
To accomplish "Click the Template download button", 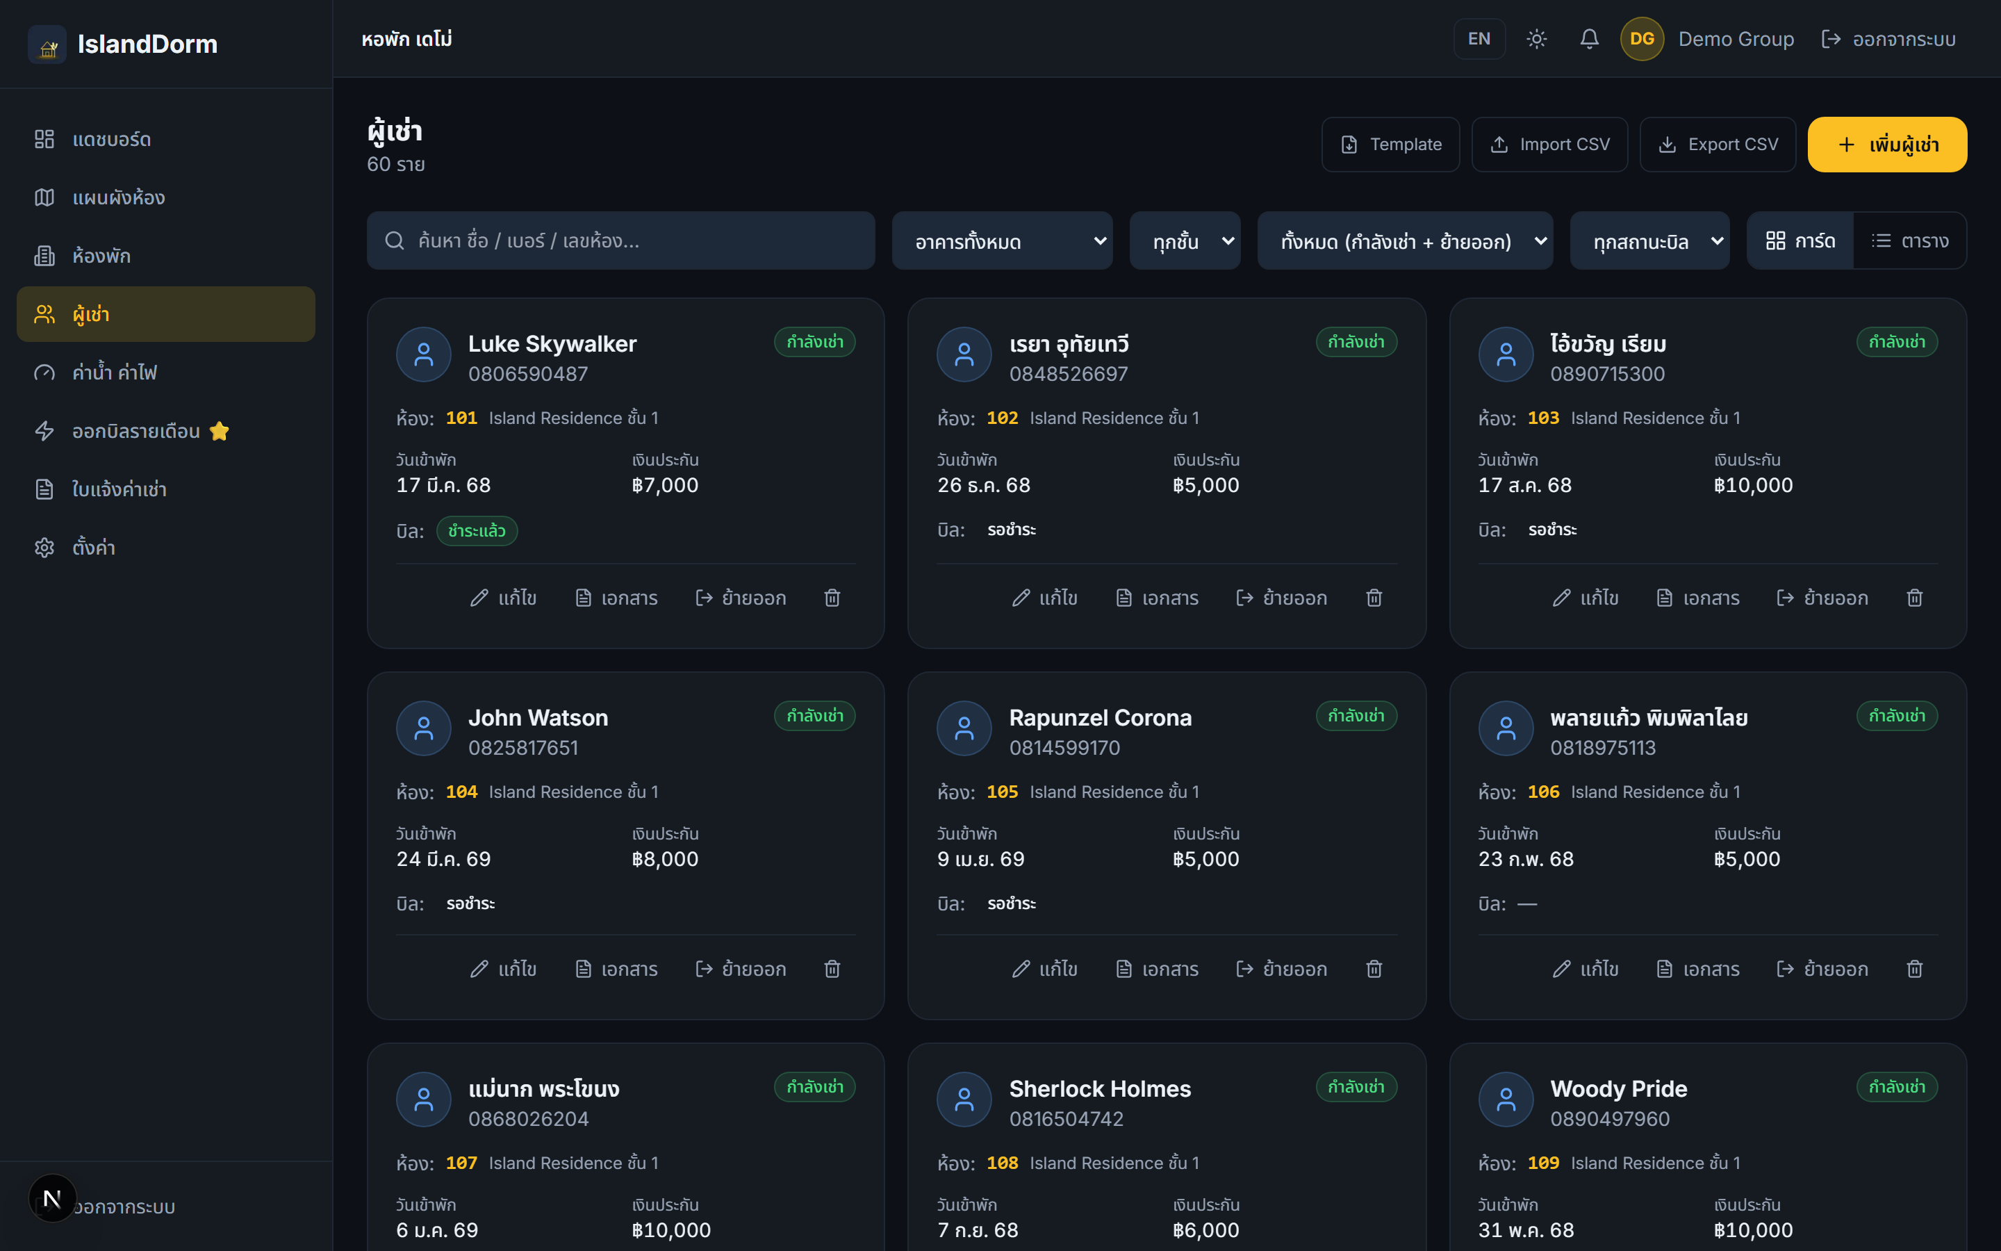I will [1391, 145].
